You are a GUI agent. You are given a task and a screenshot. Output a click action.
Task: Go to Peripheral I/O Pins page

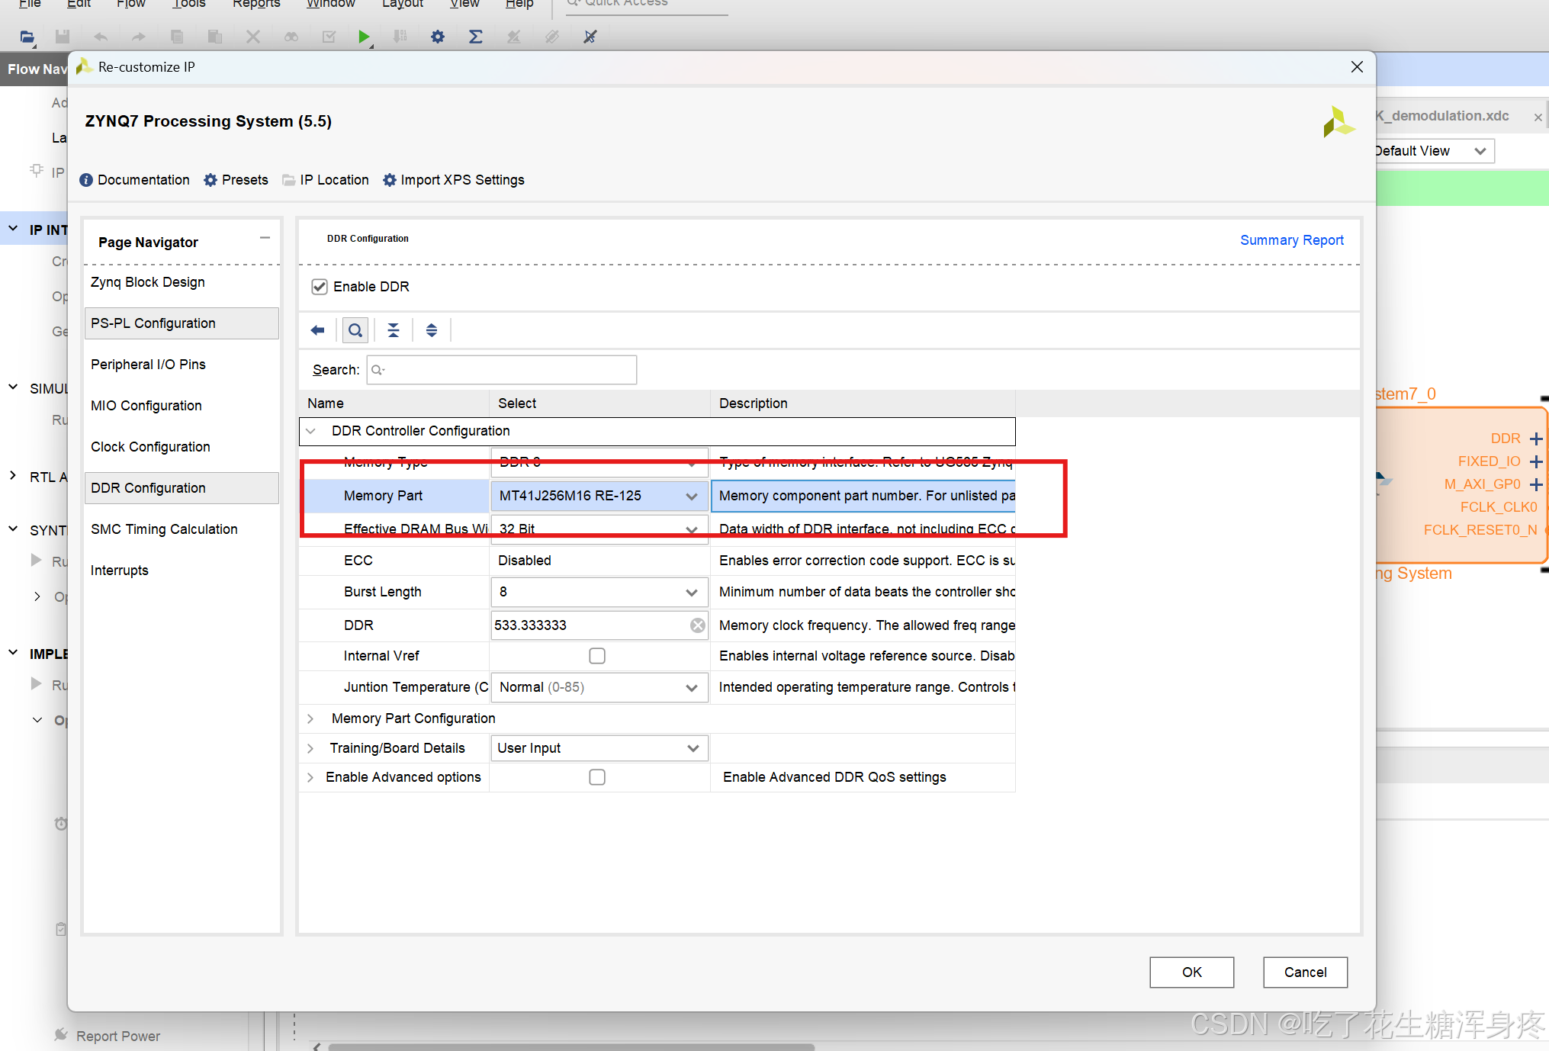(182, 365)
